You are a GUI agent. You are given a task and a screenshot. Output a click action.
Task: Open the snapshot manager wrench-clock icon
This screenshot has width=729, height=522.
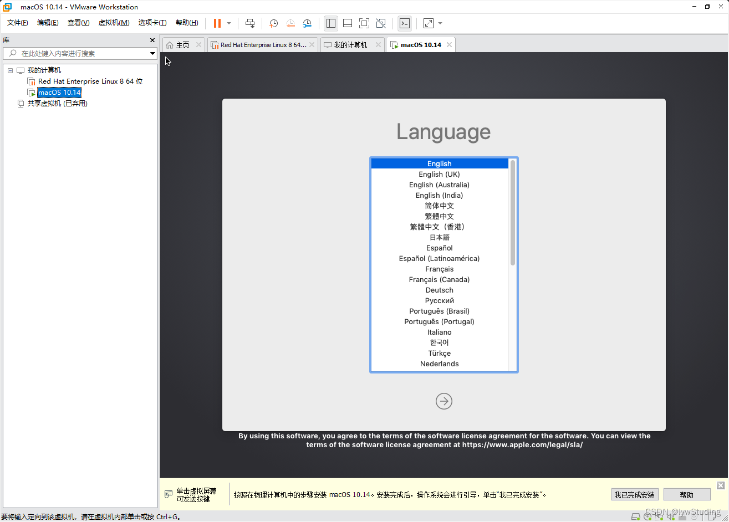point(307,23)
